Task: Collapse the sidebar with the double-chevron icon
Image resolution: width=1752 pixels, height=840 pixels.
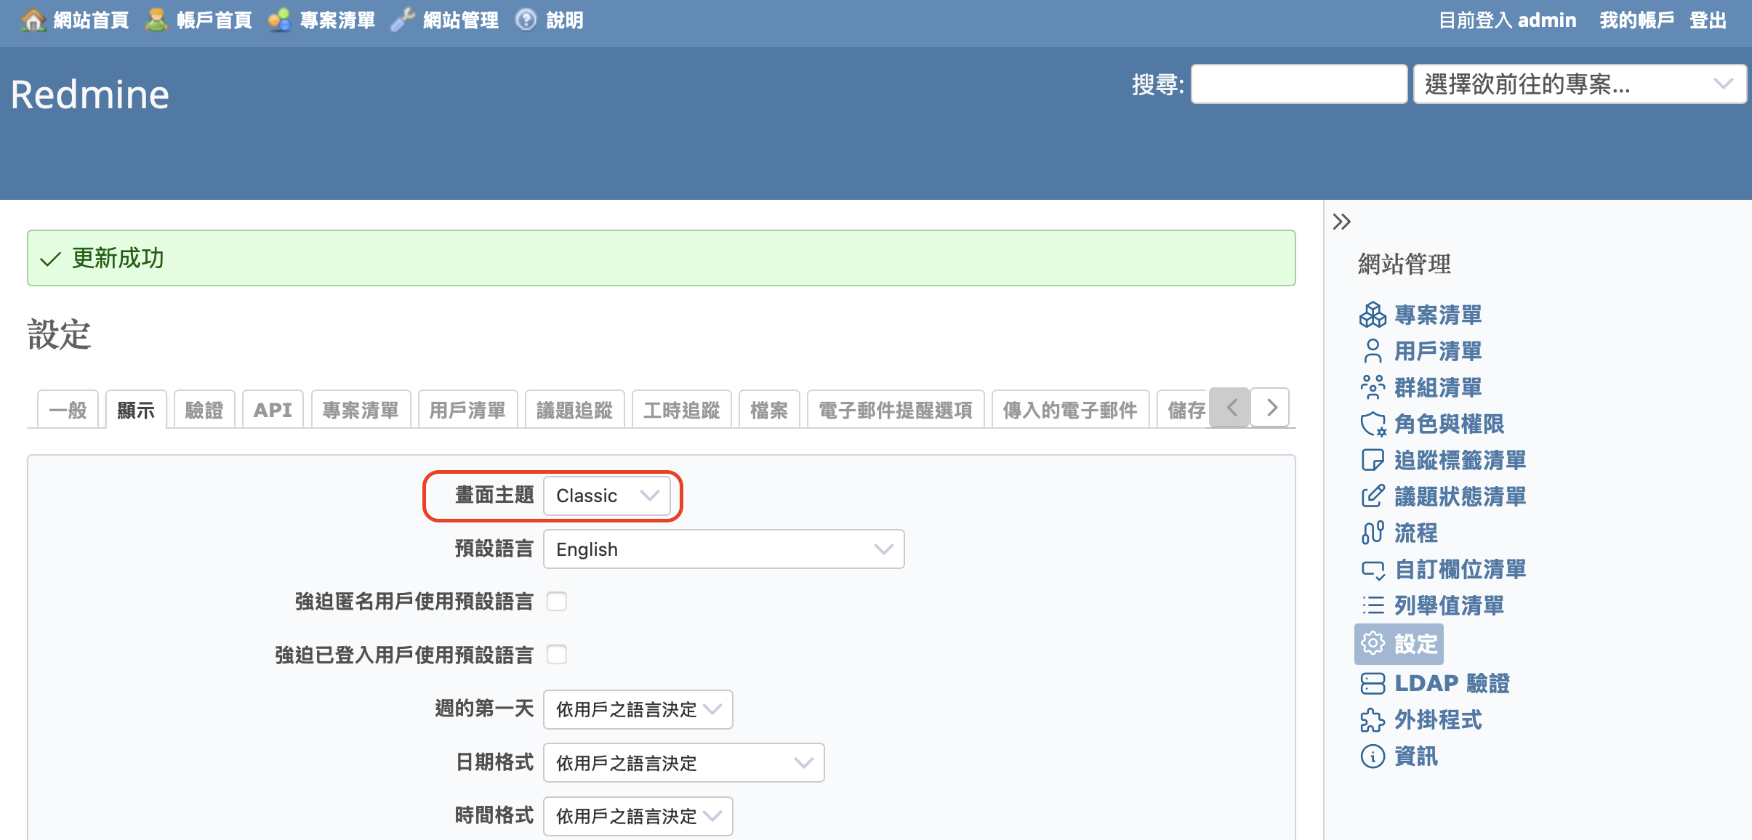Action: click(1342, 222)
